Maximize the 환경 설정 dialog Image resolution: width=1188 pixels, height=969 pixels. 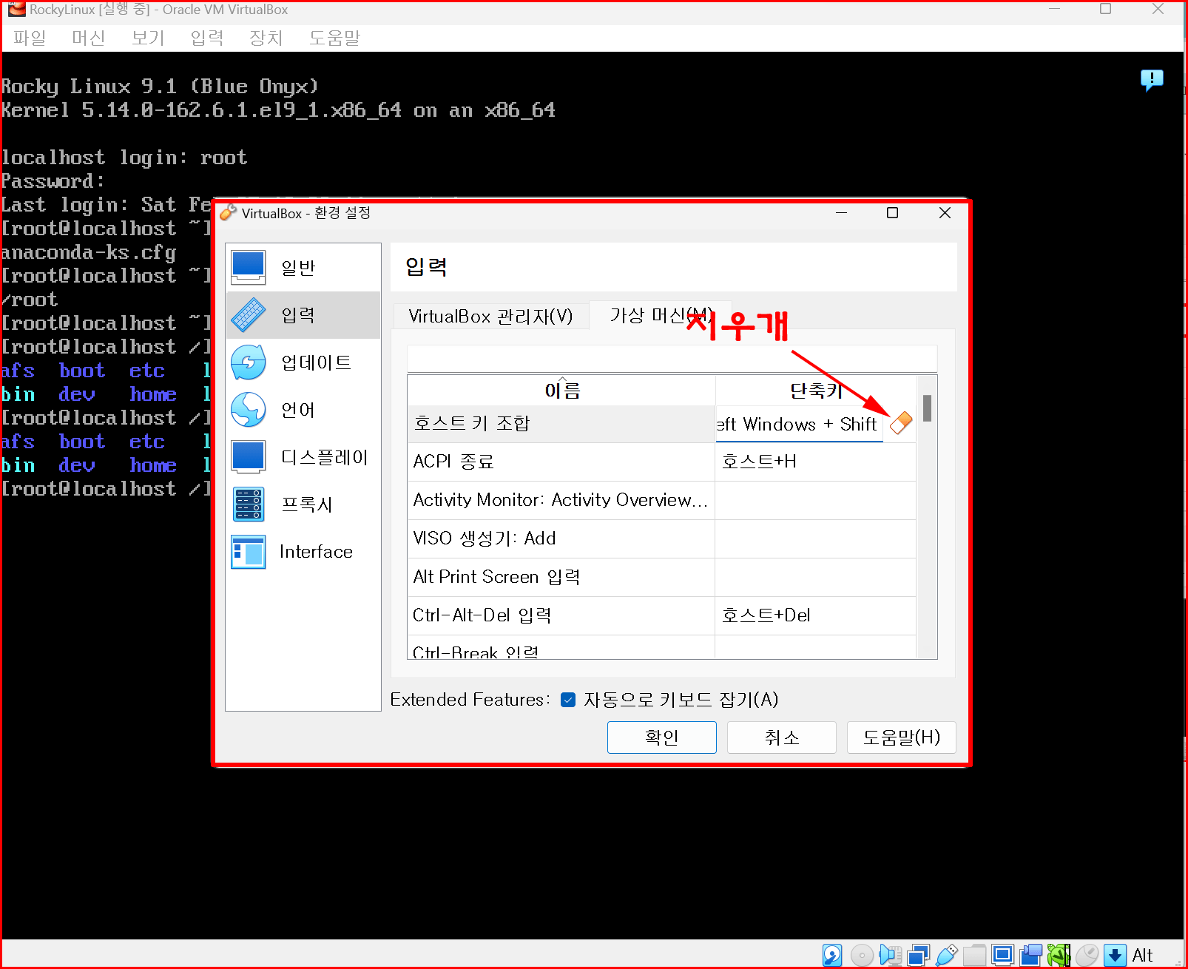893,213
